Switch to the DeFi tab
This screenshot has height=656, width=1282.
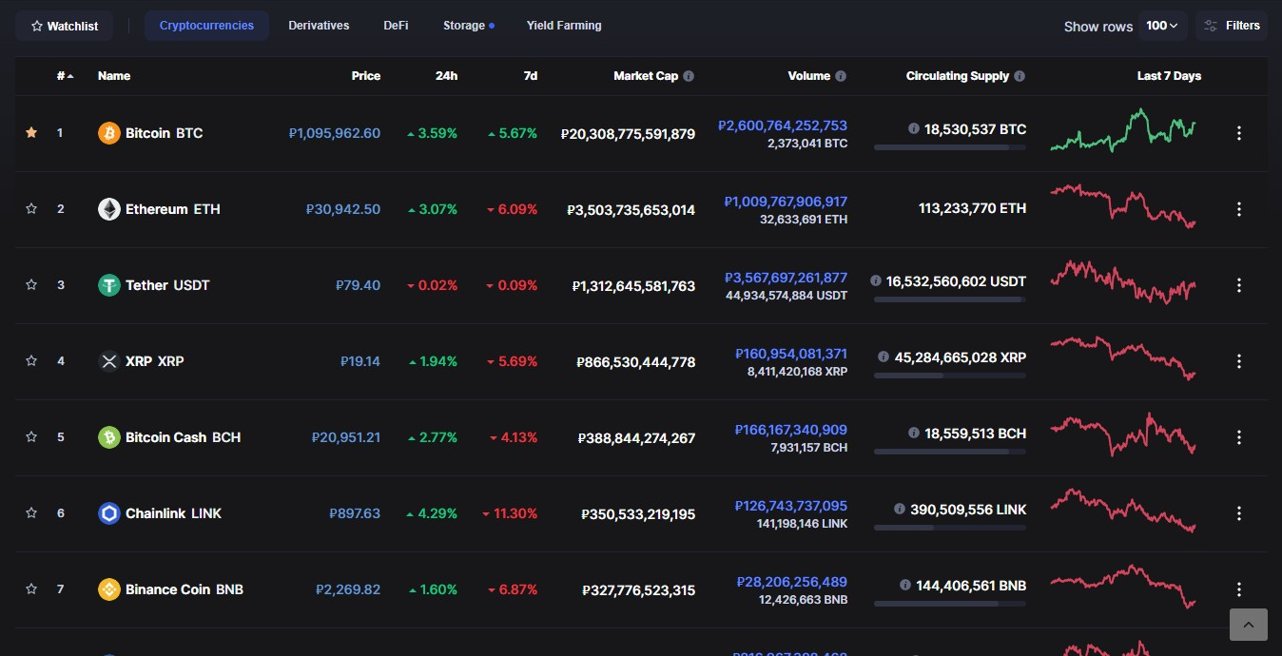pyautogui.click(x=396, y=26)
